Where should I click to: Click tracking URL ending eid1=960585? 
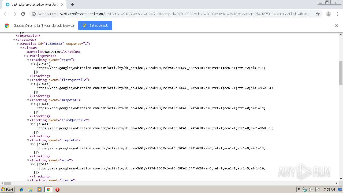pos(155,128)
